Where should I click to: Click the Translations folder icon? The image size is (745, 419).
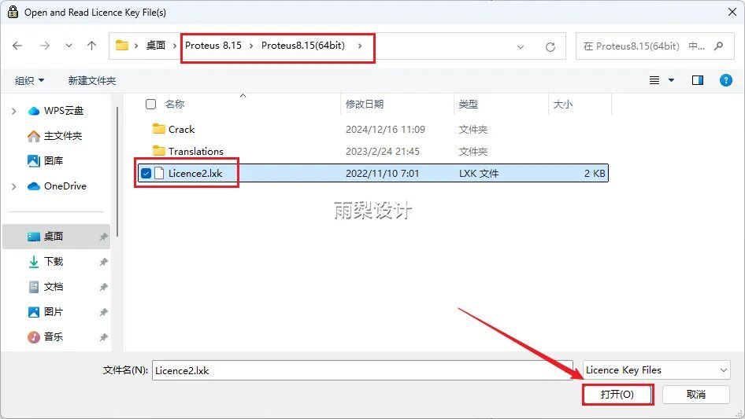pos(159,150)
